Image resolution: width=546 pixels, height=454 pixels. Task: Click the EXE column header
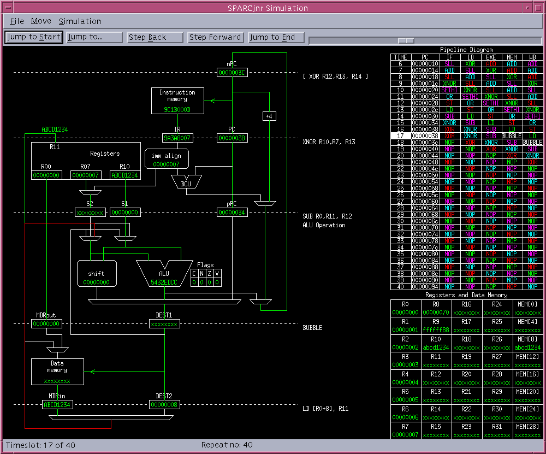coord(491,57)
